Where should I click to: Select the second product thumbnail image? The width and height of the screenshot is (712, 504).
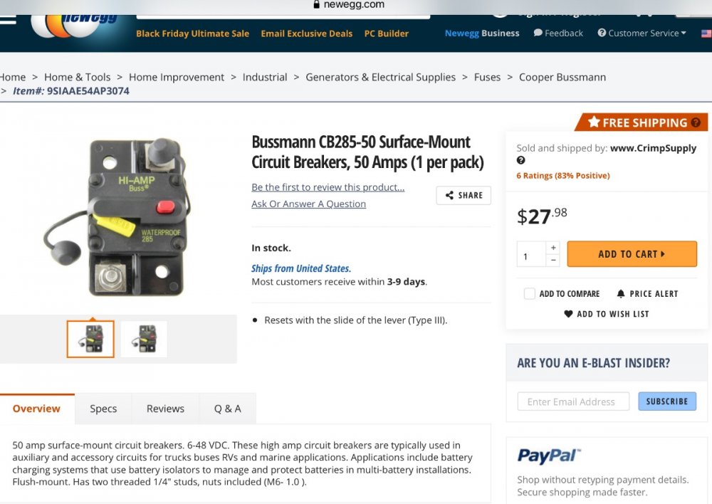click(144, 339)
